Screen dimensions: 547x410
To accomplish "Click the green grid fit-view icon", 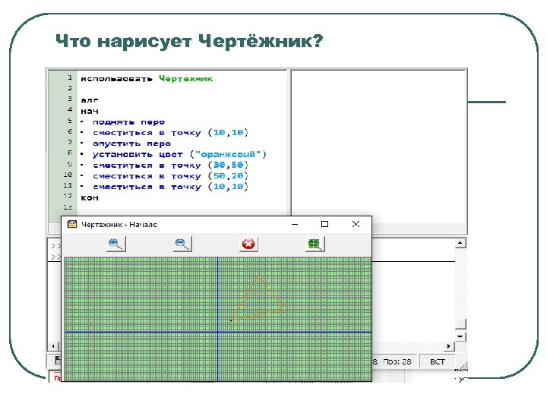I will click(315, 244).
